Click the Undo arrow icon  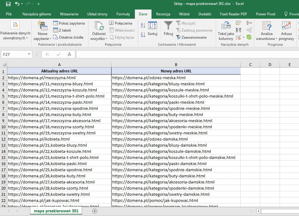[17, 4]
